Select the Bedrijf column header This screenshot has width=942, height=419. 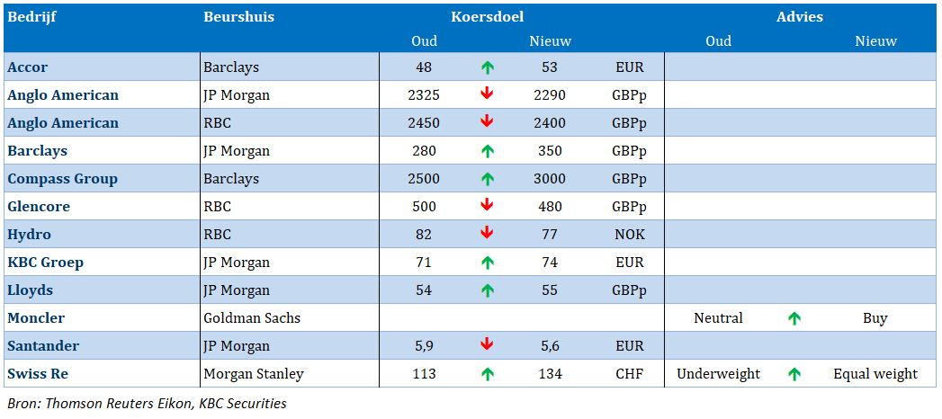(x=31, y=17)
